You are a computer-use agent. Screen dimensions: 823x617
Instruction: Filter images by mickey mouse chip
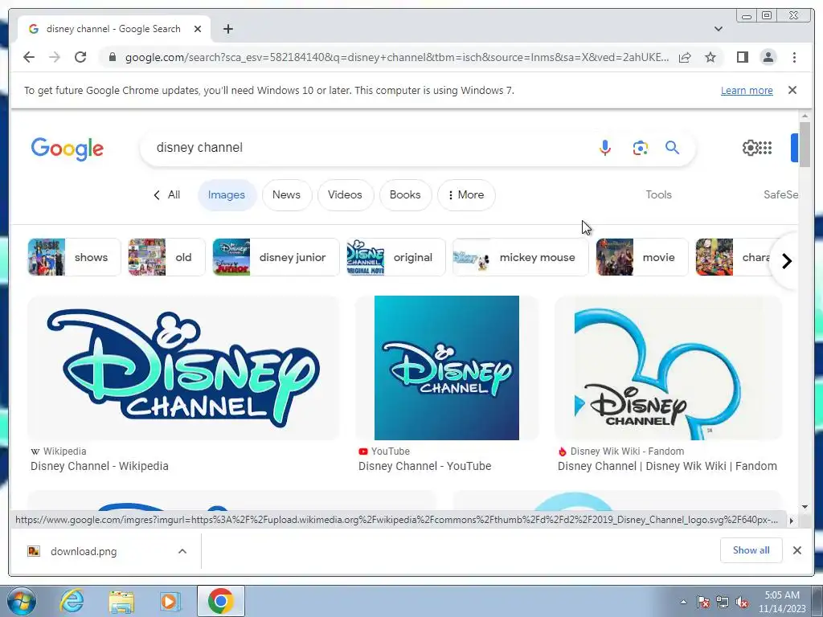pos(520,257)
